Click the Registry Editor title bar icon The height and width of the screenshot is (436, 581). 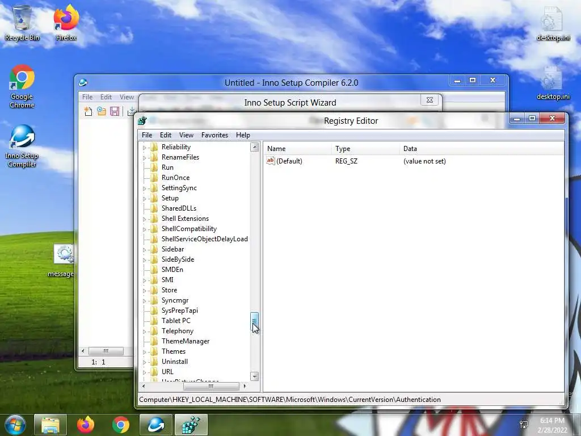(142, 120)
